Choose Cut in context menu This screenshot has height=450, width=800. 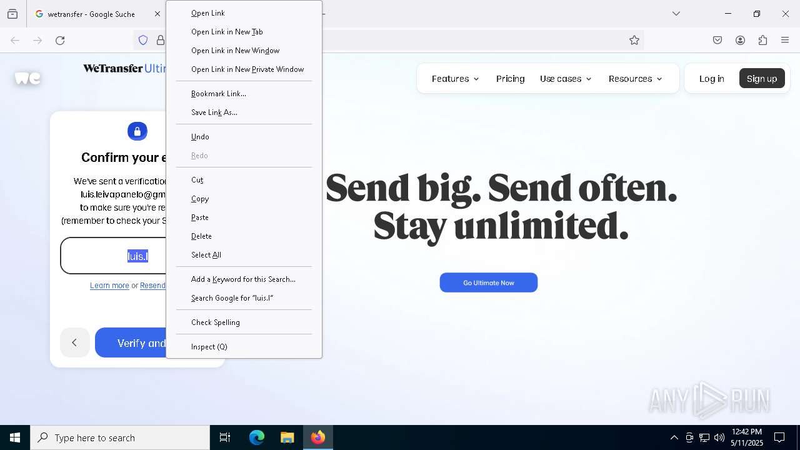pos(244,180)
